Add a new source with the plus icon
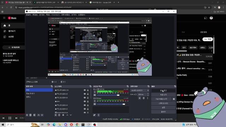The image size is (226, 127). (x=56, y=115)
